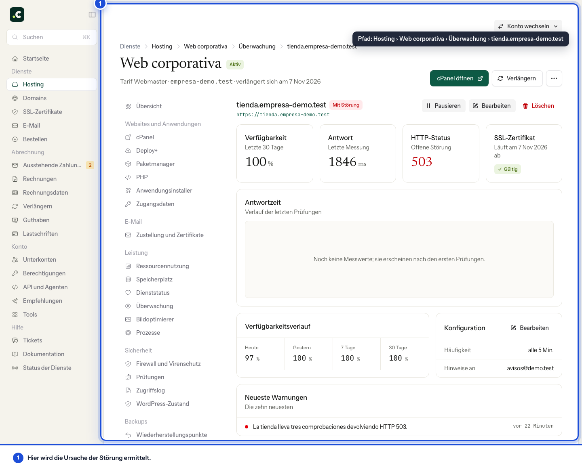The width and height of the screenshot is (582, 470).
Task: Click the Bestellen plus-circle icon
Action: 15,139
